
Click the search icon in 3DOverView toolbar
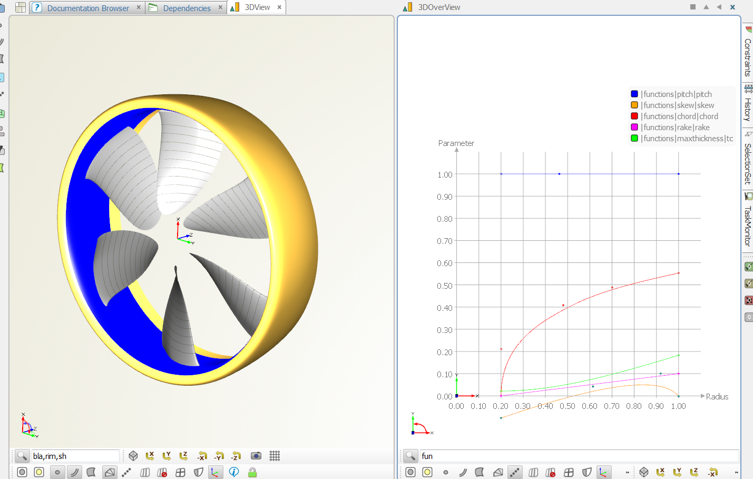pos(410,456)
